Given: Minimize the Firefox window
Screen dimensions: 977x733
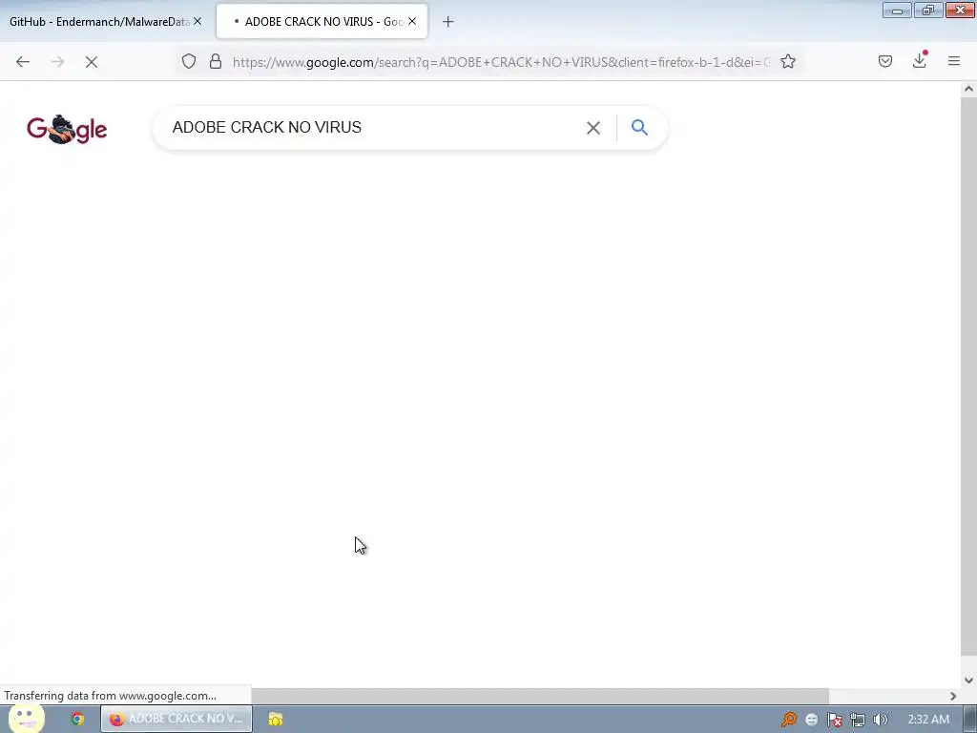Looking at the screenshot, I should (x=897, y=10).
